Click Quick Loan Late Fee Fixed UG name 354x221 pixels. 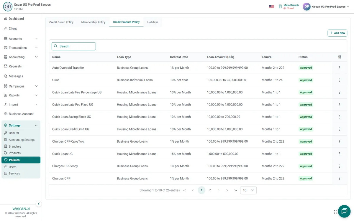[73, 105]
